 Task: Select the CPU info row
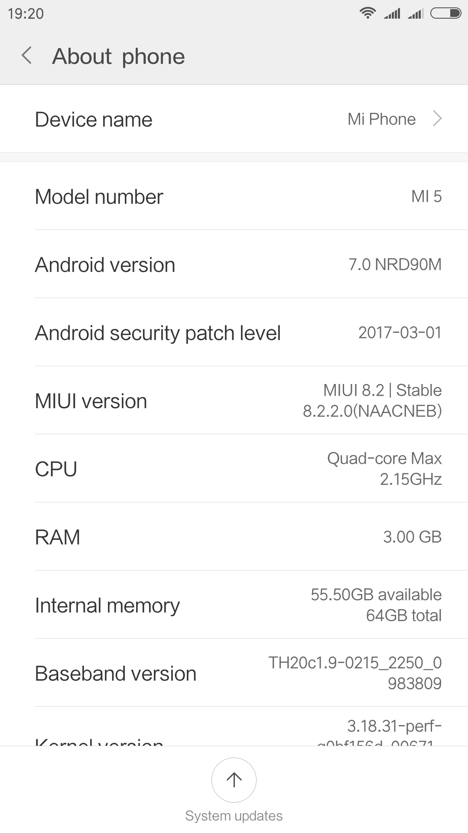pyautogui.click(x=234, y=469)
